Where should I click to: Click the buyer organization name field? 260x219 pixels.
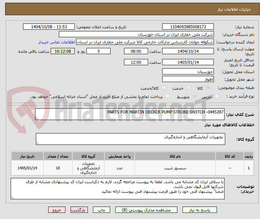click(x=136, y=34)
